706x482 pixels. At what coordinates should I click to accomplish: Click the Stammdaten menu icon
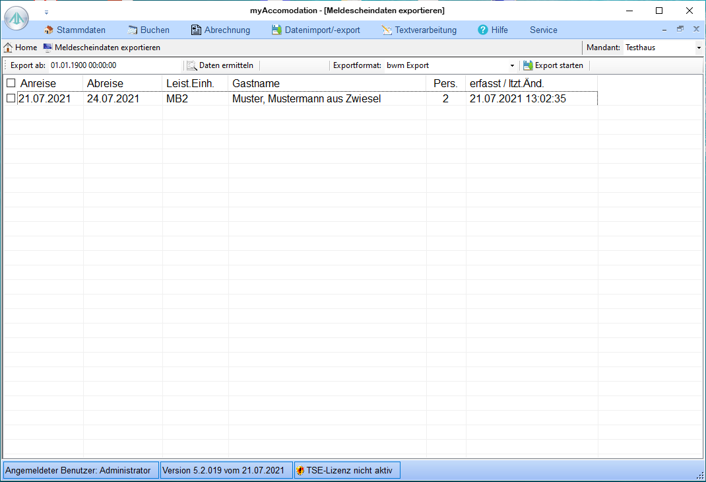pyautogui.click(x=49, y=30)
